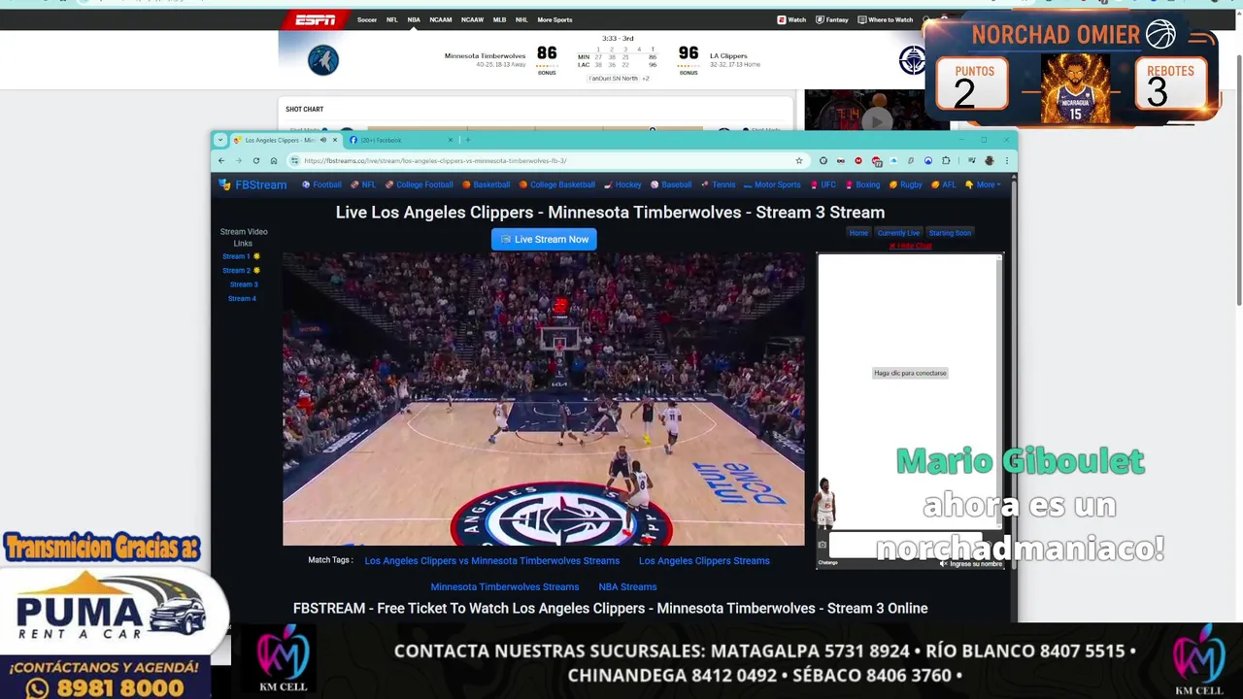The width and height of the screenshot is (1243, 699).
Task: Open the Minnesota Timberwolves Streams tag
Action: (505, 587)
